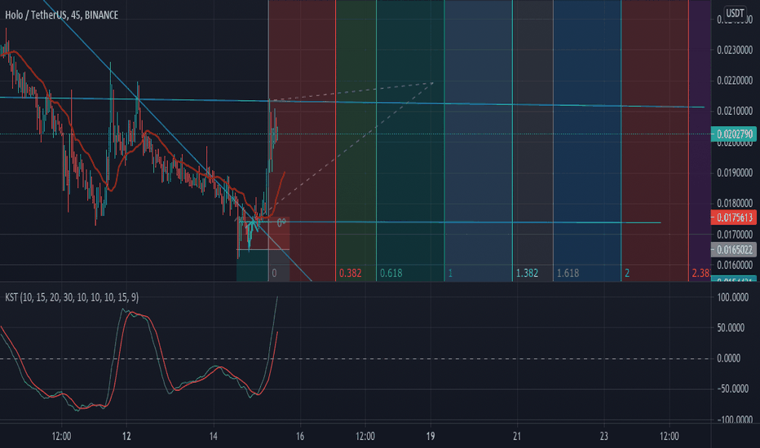Click the 0.0180000 price axis label
Screen dimensions: 760x448
point(734,204)
